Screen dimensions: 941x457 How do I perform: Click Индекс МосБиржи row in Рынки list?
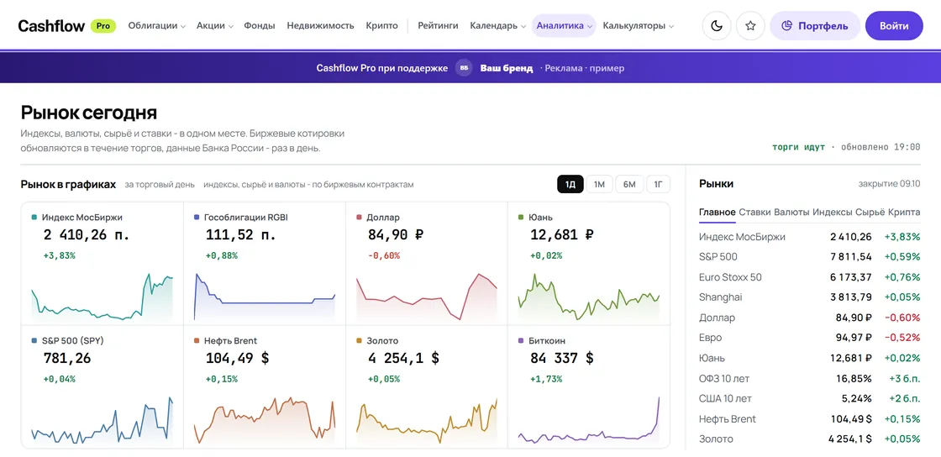tap(810, 237)
